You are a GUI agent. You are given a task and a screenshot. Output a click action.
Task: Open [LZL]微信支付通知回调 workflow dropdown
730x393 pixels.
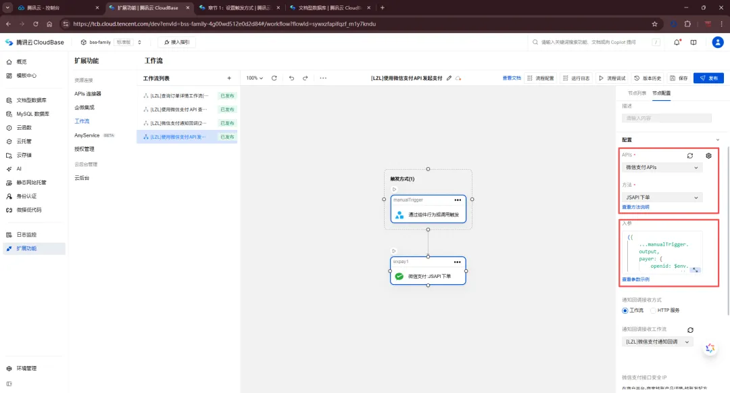658,342
